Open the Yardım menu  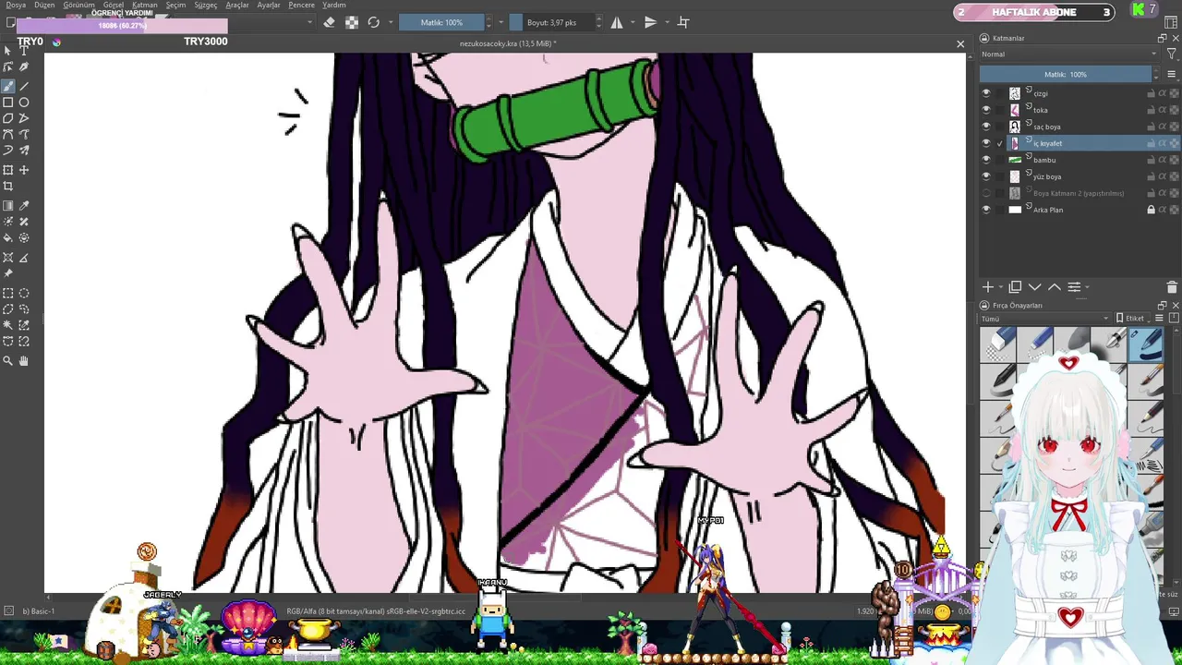pos(334,5)
